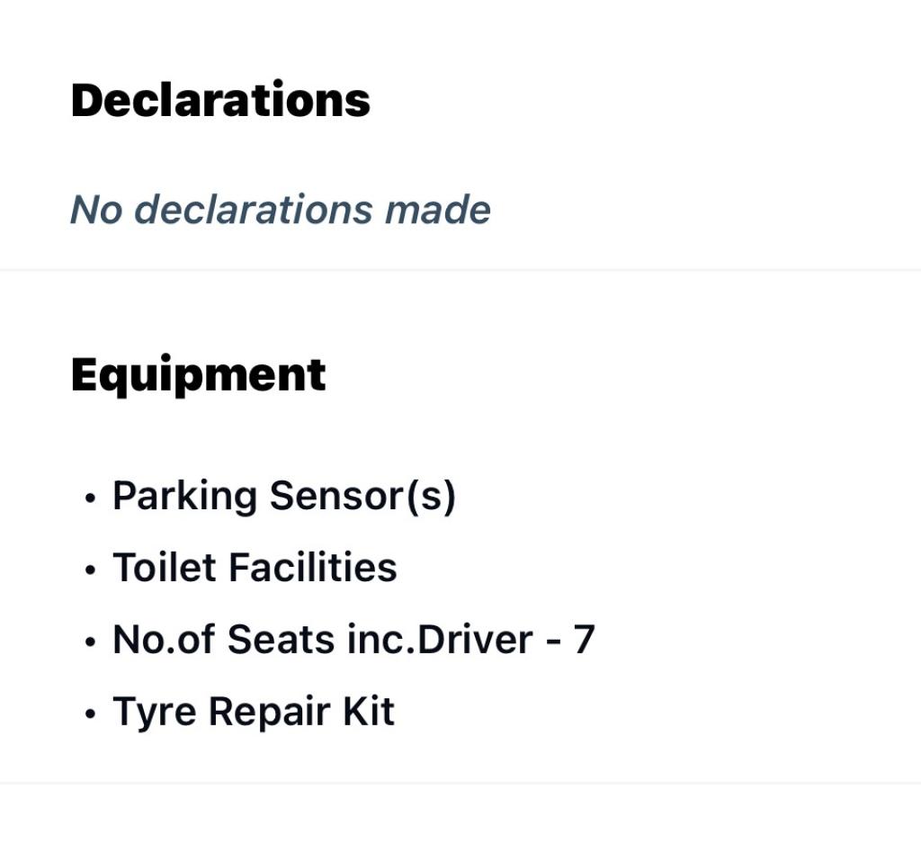This screenshot has width=921, height=844.
Task: Click the divider line below Equipment list
Action: [460, 783]
